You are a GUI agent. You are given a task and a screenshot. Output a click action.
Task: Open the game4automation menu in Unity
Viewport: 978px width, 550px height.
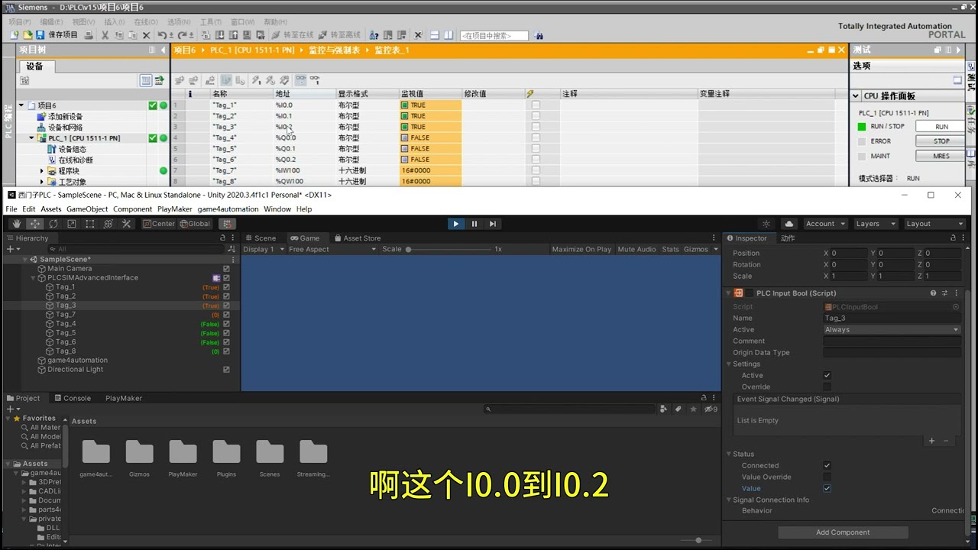coord(228,209)
